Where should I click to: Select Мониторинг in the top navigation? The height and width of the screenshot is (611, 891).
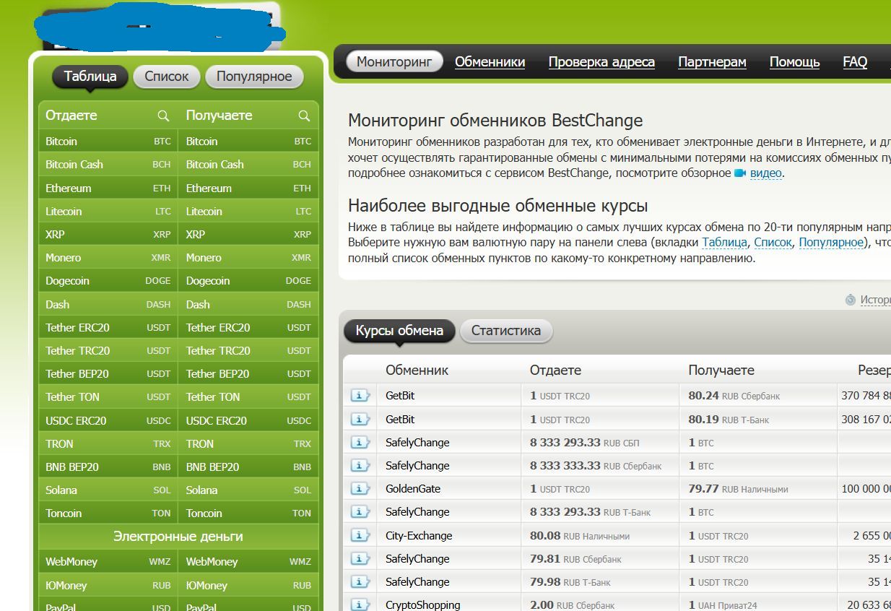pyautogui.click(x=394, y=62)
